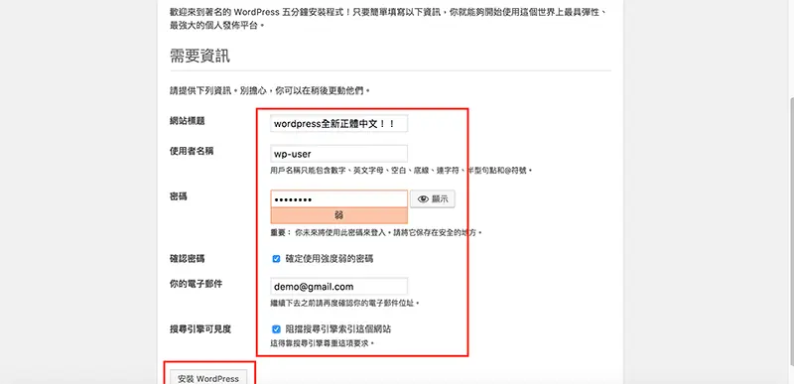Screen dimensions: 794x384
Task: Click the 需要資訊 heading text
Action: pos(199,56)
